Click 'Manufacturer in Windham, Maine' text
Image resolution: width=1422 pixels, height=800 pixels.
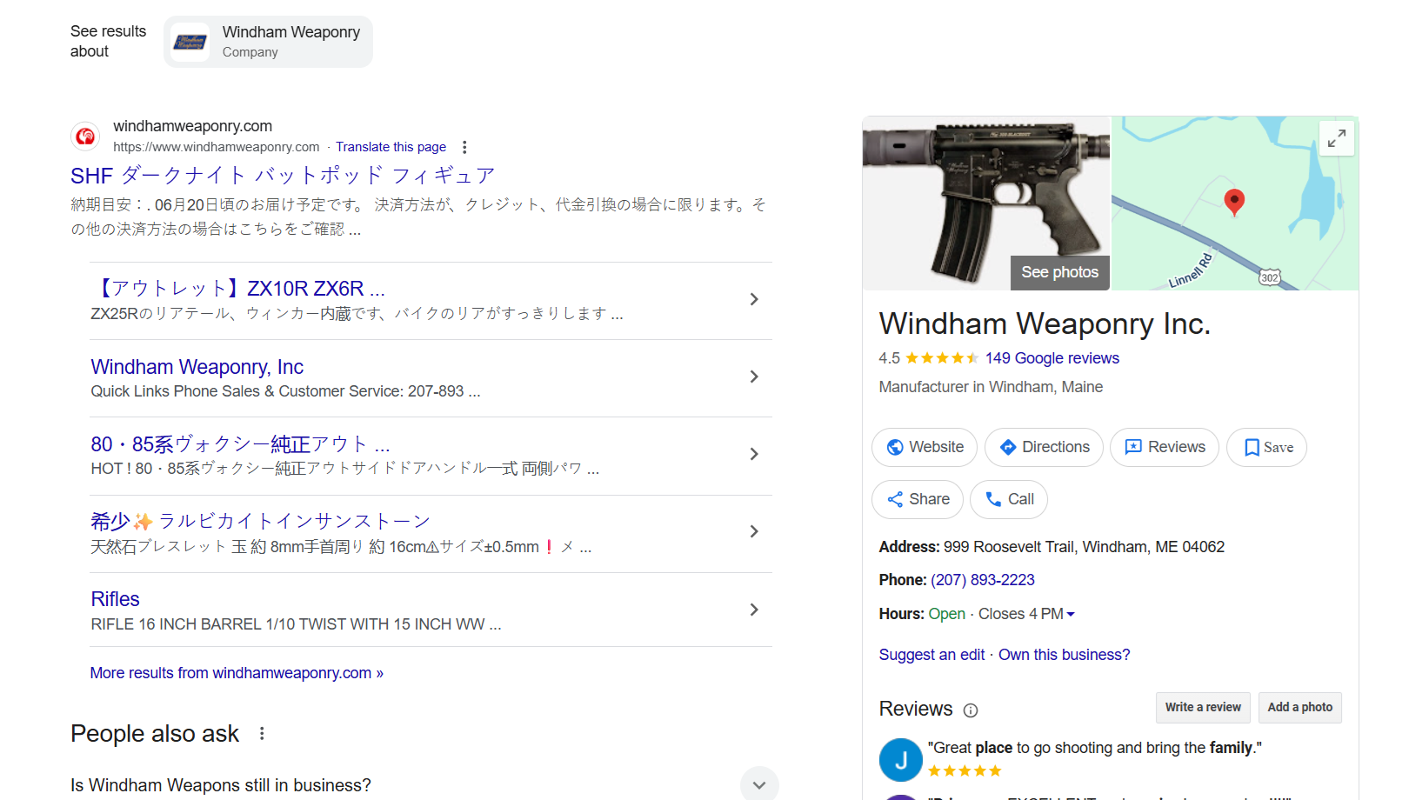(991, 387)
